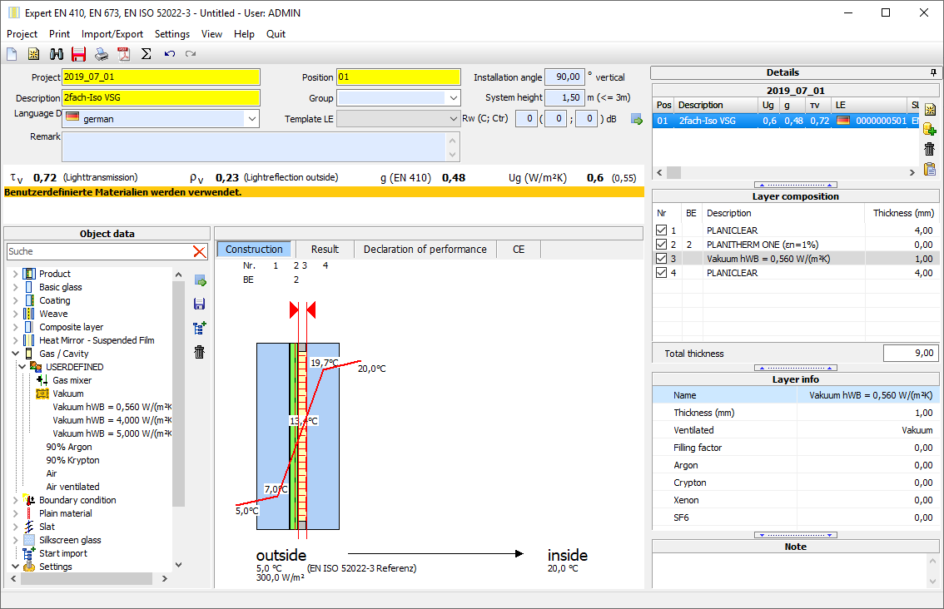Export to PDF via toolbar icon

click(124, 54)
